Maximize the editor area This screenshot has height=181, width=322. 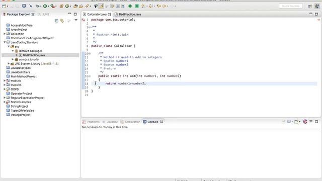coord(316,14)
